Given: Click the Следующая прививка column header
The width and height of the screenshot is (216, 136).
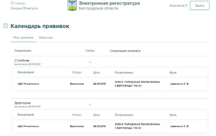Looking at the screenshot, I should [125, 51].
